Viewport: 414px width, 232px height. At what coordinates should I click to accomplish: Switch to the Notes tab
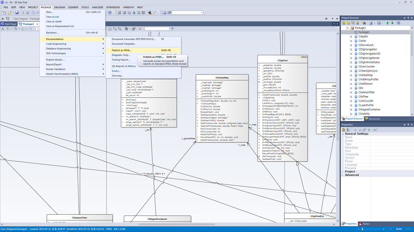364,224
